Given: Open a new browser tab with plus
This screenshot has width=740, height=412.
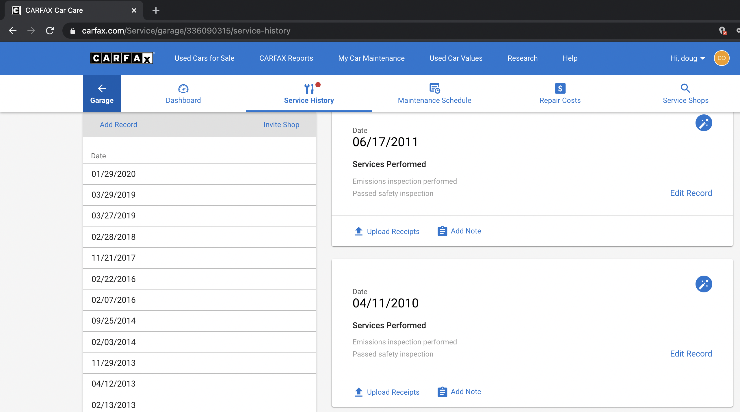Looking at the screenshot, I should [x=156, y=10].
